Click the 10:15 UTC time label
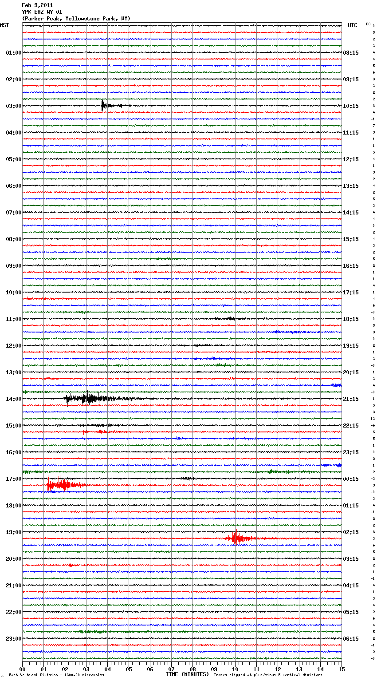Image resolution: width=377 pixels, height=681 pixels. pyautogui.click(x=351, y=106)
